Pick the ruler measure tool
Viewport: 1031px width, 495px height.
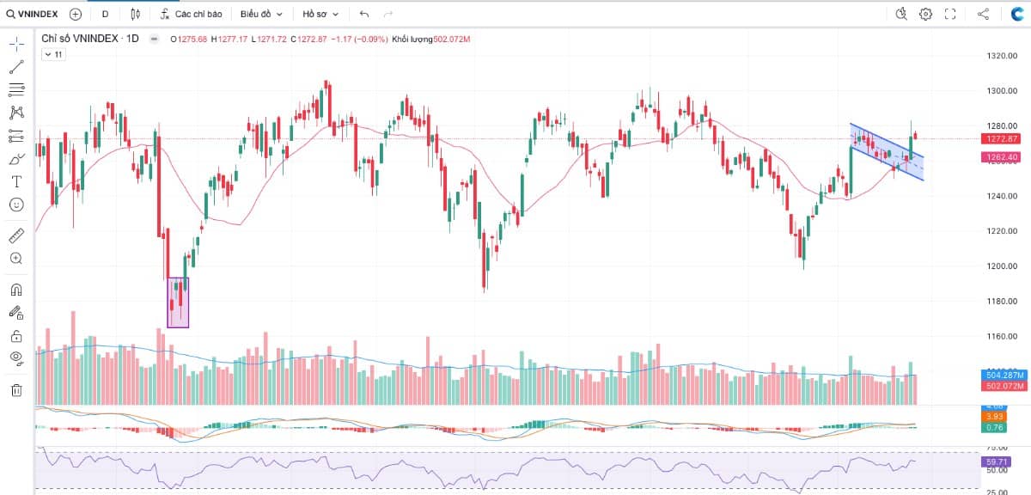pos(16,235)
